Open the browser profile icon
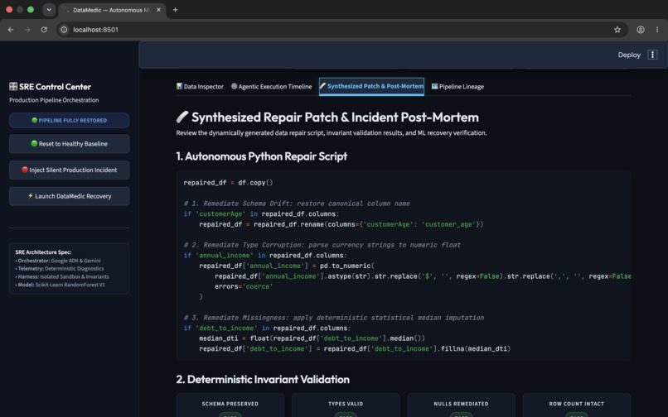Screen dimensions: 668x417 click(x=641, y=30)
